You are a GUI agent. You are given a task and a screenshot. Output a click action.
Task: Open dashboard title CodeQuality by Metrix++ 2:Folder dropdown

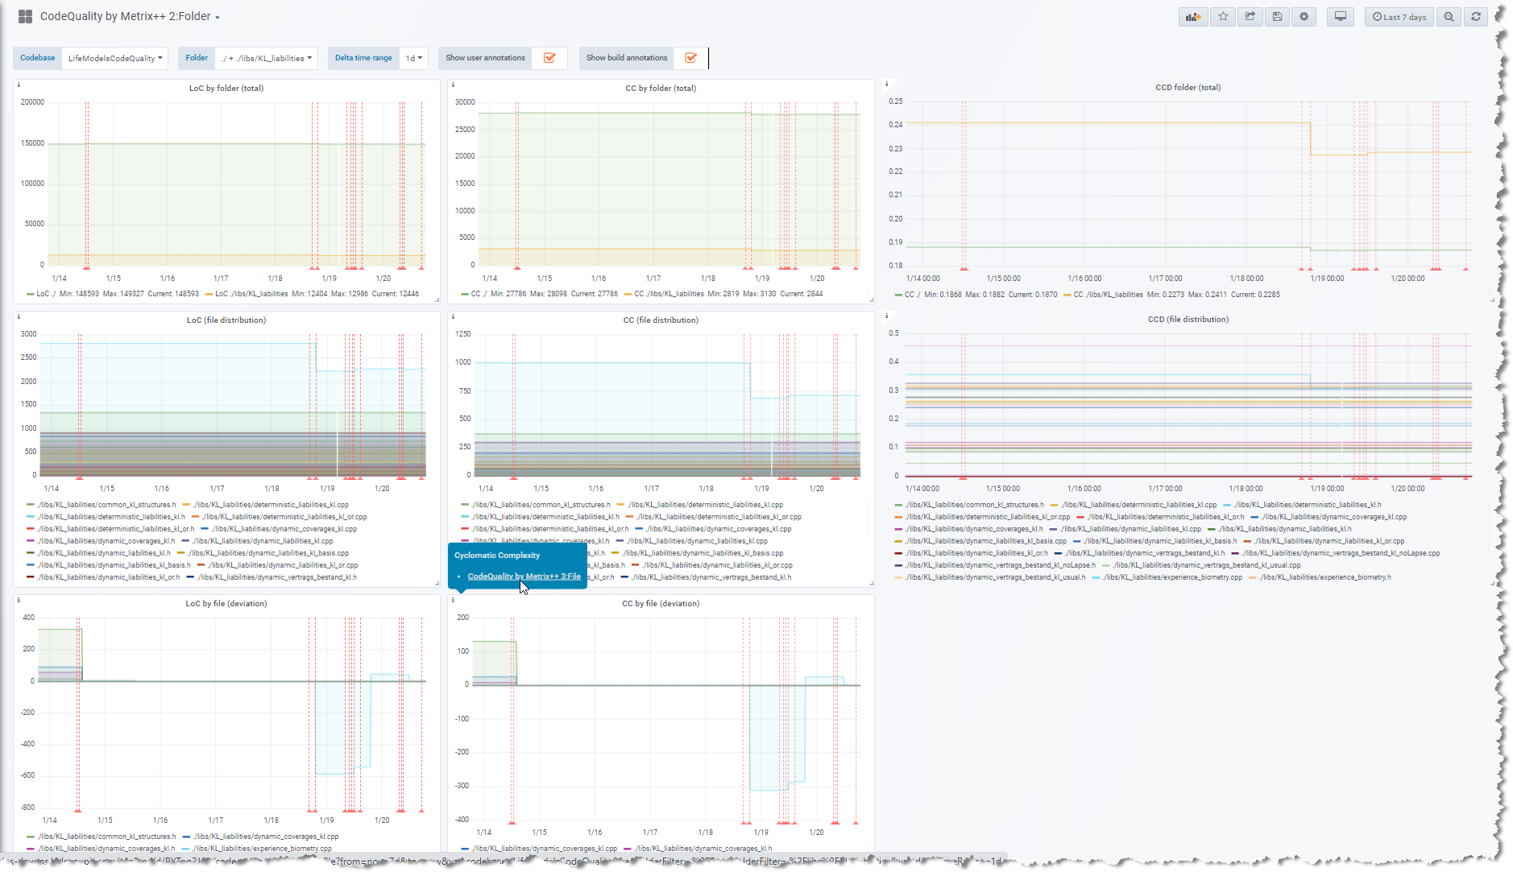130,16
